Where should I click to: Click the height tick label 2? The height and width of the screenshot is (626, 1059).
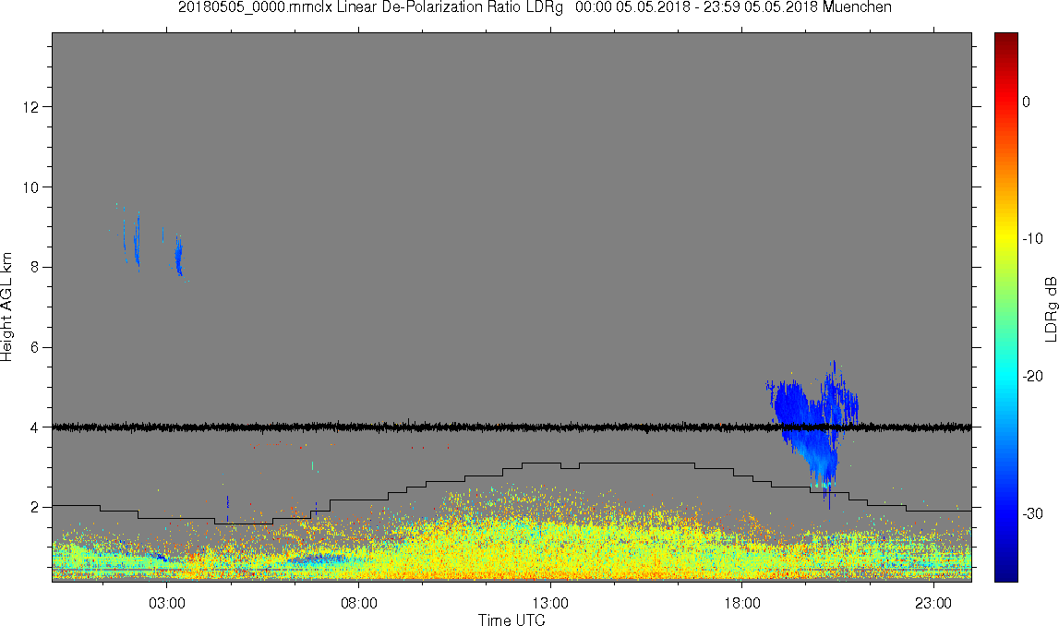point(34,507)
